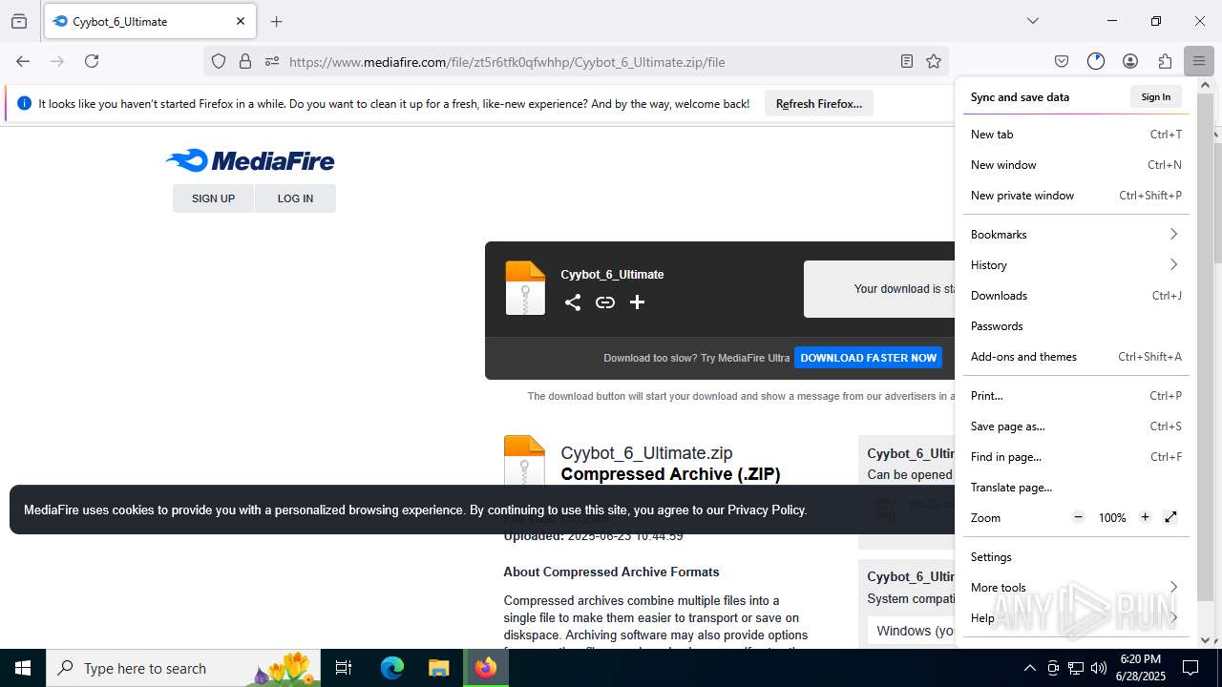Open Passwords from the menu
1222x687 pixels.
coord(1075,326)
